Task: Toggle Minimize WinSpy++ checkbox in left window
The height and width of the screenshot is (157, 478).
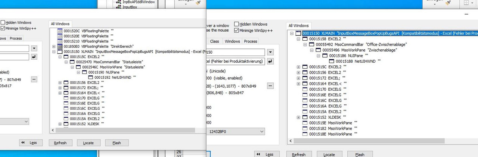Action: [x=3, y=29]
